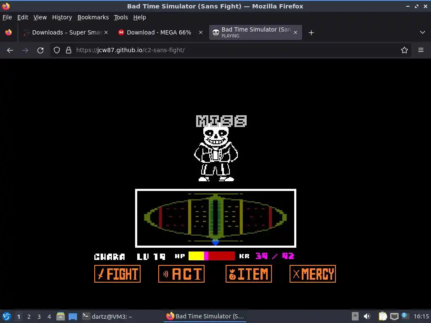Switch to workspace 1
The image size is (431, 323).
tap(19, 317)
